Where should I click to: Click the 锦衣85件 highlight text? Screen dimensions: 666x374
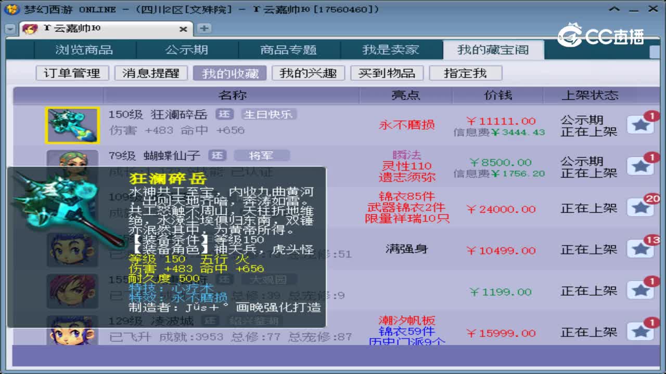pyautogui.click(x=406, y=196)
